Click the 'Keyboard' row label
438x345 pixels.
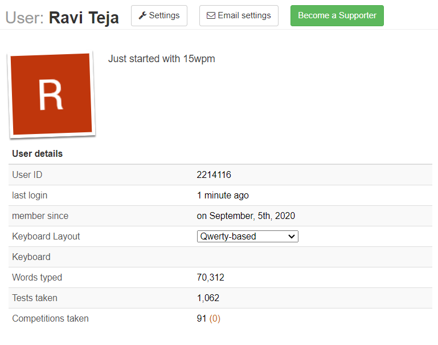click(31, 257)
